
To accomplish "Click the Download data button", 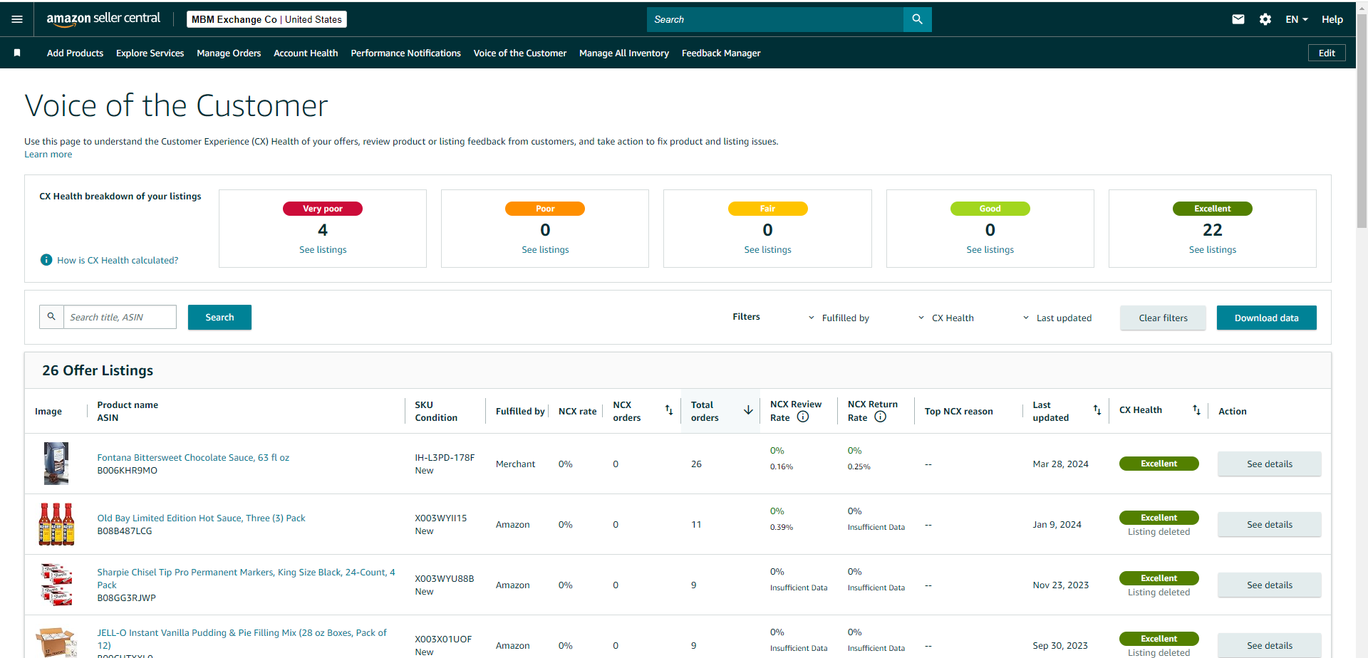I will click(1266, 318).
